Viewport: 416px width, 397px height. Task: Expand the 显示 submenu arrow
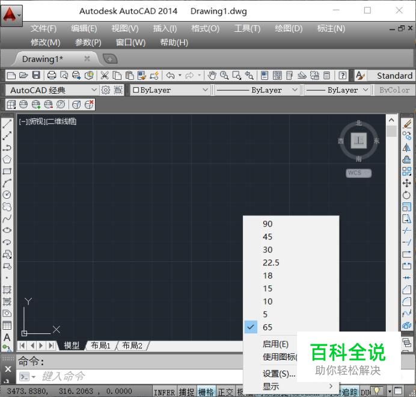pos(331,386)
